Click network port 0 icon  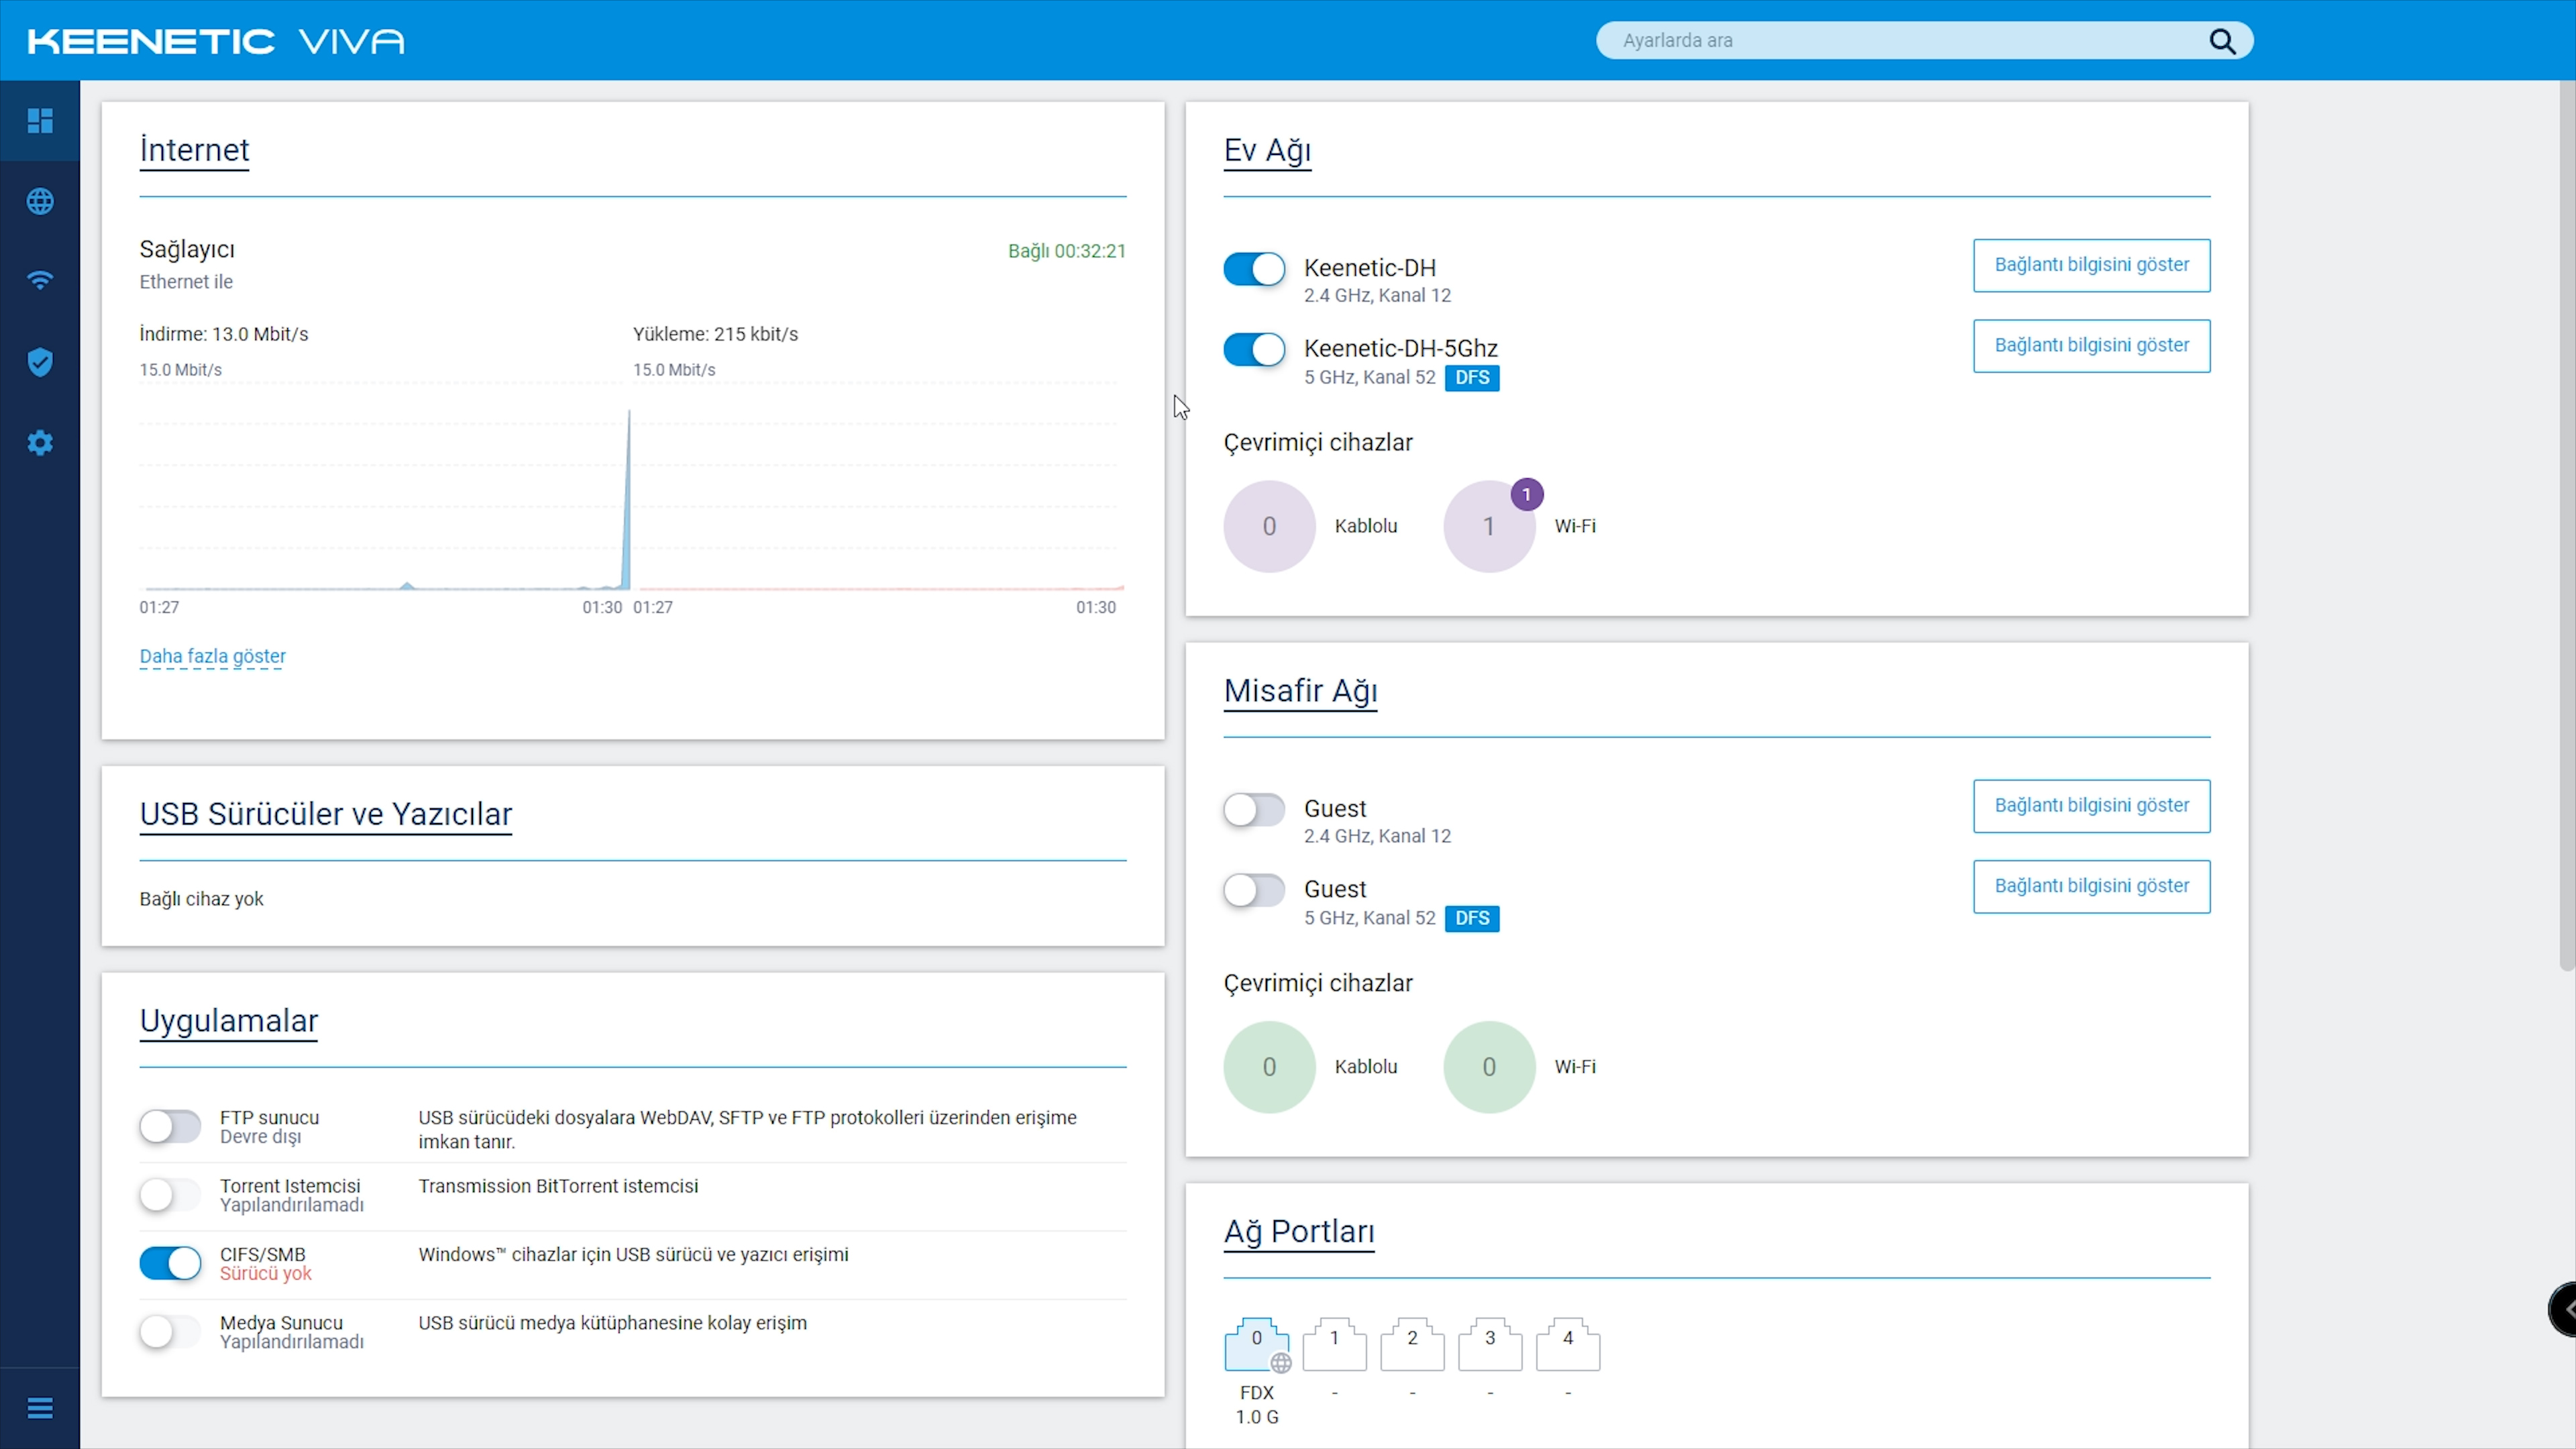[x=1257, y=1345]
